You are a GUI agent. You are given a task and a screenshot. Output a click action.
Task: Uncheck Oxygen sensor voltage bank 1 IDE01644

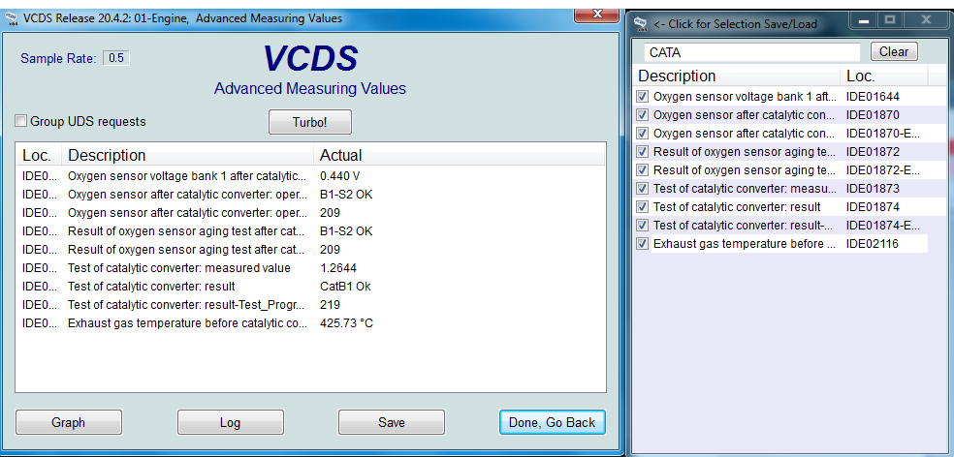[643, 97]
